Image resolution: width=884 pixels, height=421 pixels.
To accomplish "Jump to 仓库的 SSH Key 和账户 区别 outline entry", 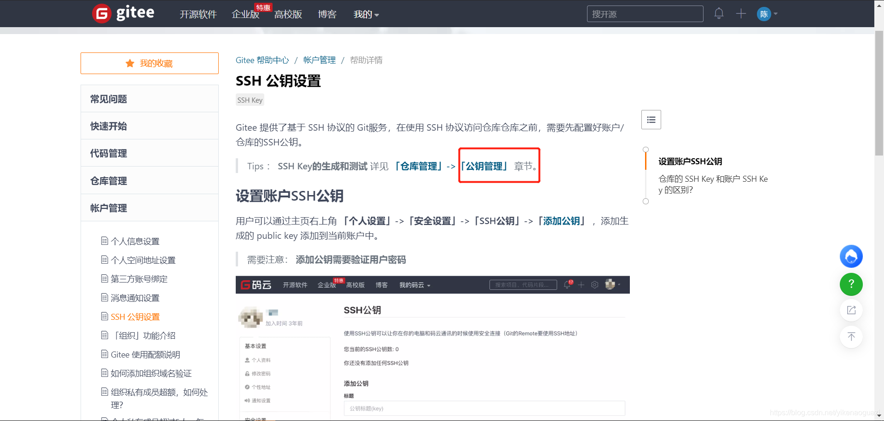I will [713, 185].
